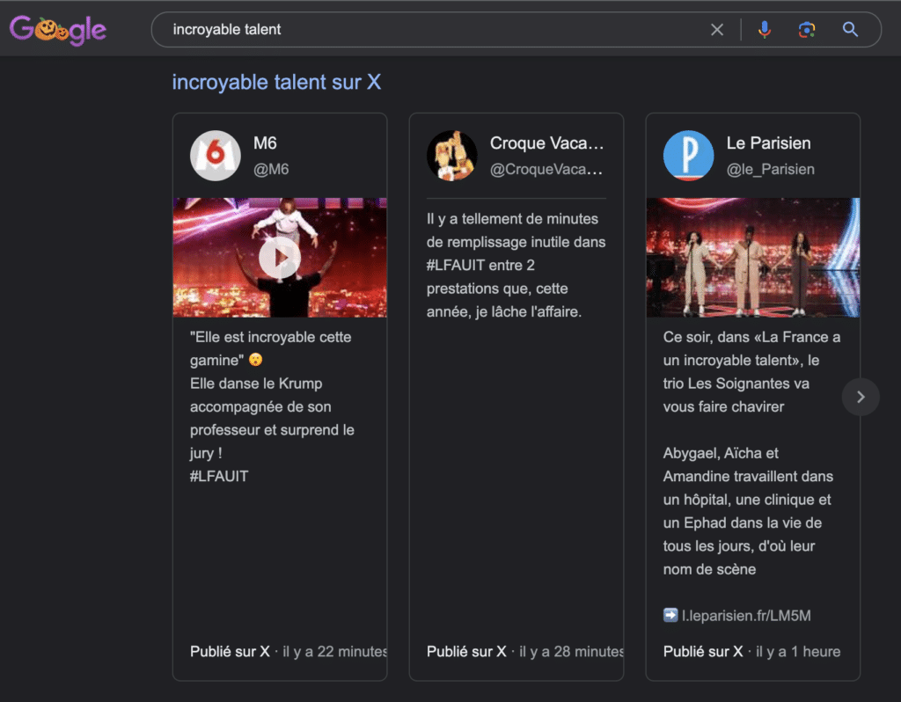Click the Croque Vacances profile avatar
This screenshot has height=702, width=901.
click(x=452, y=156)
